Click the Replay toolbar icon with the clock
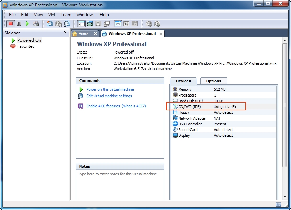 click(157, 24)
